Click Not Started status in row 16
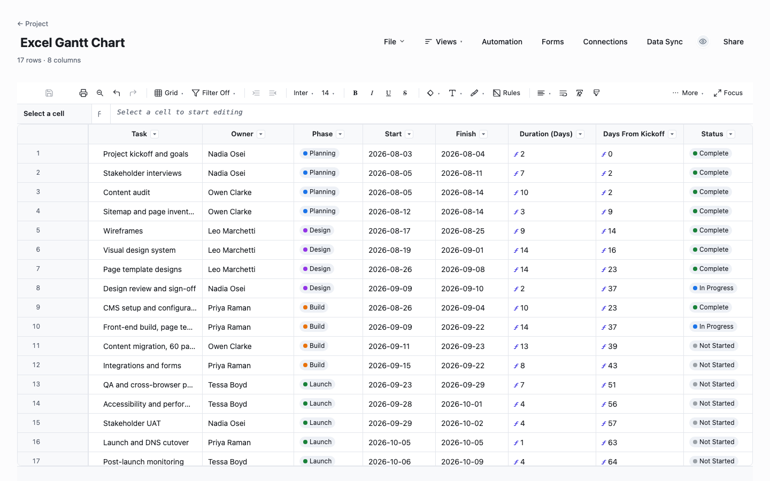This screenshot has width=770, height=481. (x=714, y=442)
